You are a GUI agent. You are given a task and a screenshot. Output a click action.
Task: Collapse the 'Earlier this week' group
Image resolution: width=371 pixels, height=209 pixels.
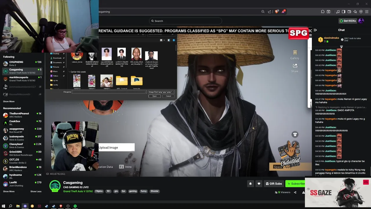[70, 72]
